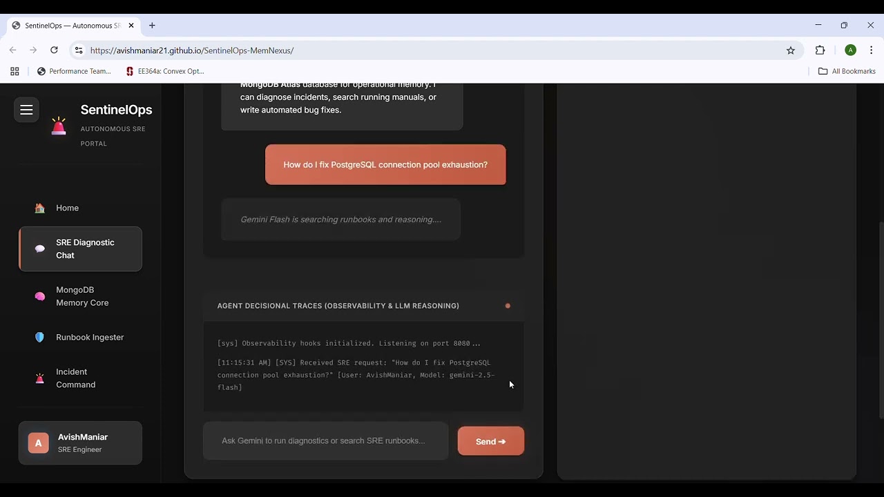Click the AvishManiar avatar badge

[38, 443]
